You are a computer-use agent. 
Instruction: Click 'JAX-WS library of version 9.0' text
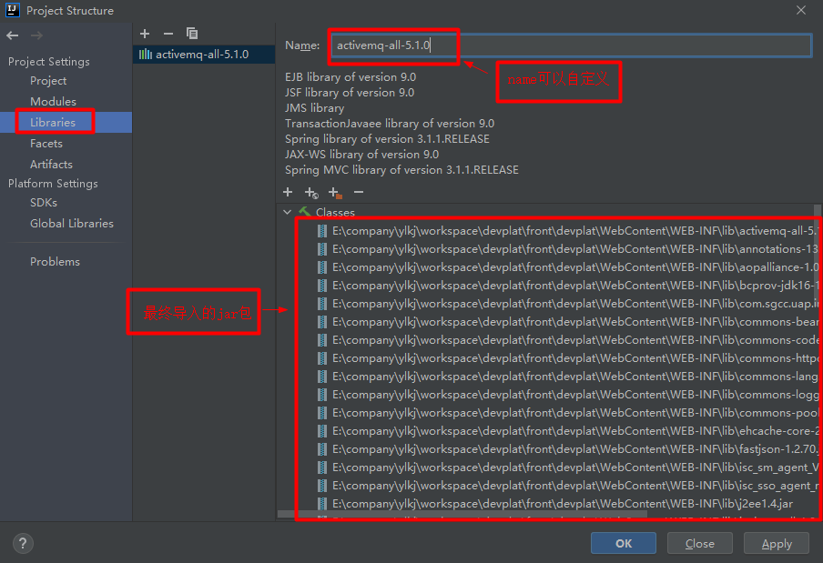(362, 155)
